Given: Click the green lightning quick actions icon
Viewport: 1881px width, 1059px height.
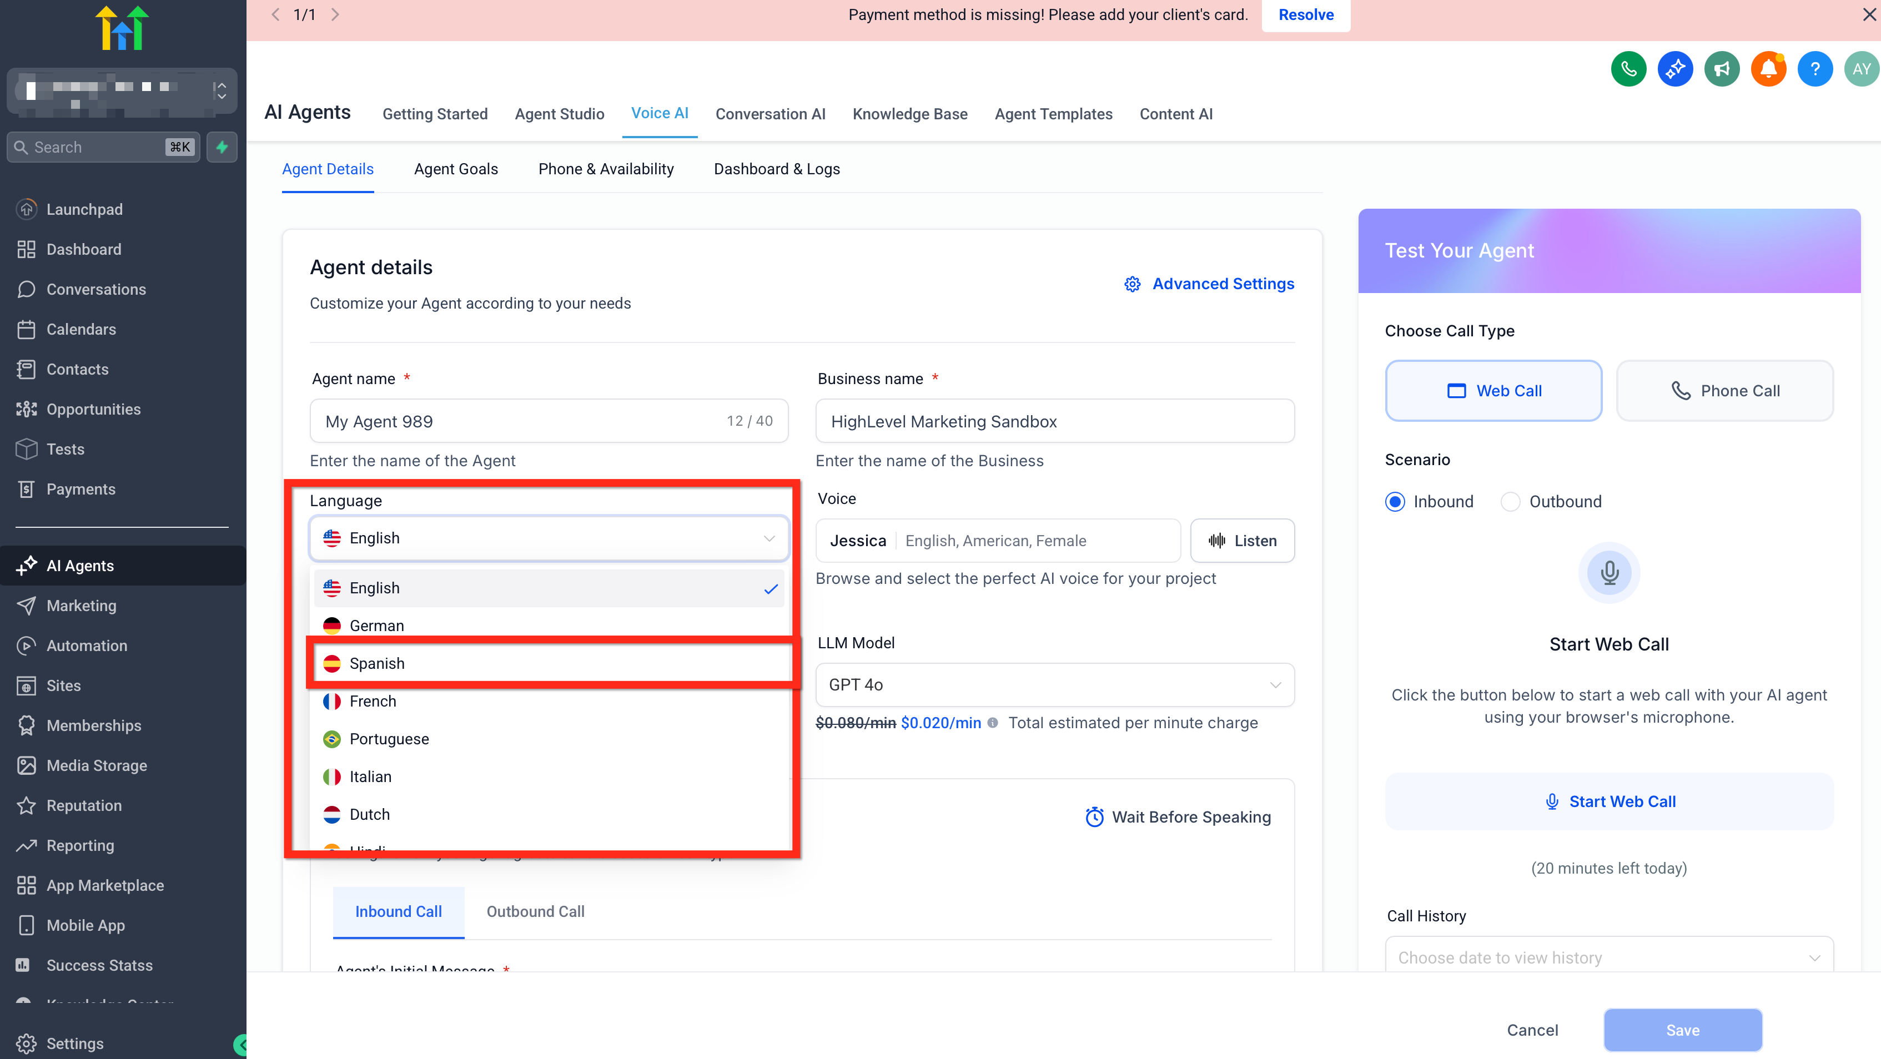Looking at the screenshot, I should coord(222,147).
